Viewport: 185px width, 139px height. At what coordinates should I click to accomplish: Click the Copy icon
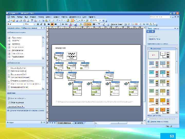point(43,21)
